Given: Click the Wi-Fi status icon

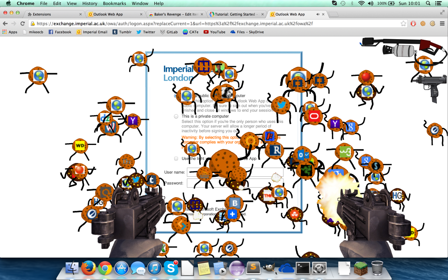Looking at the screenshot, I should tap(361, 3).
